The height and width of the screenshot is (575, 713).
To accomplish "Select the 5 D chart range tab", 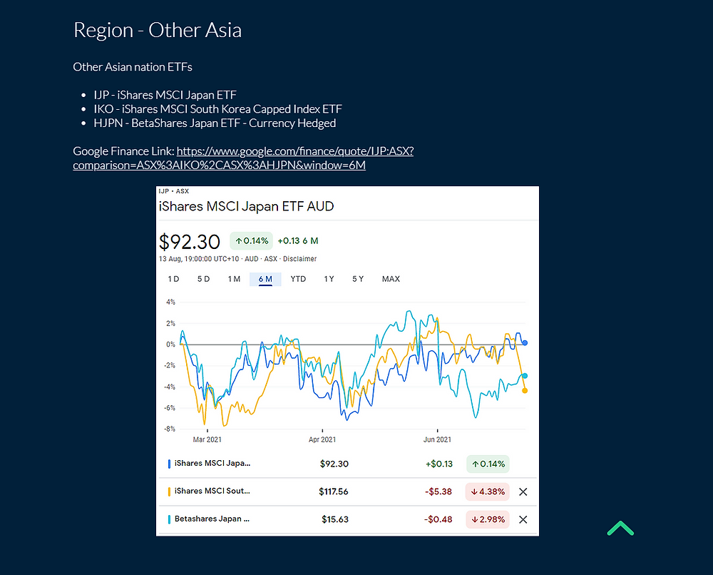I will click(203, 279).
